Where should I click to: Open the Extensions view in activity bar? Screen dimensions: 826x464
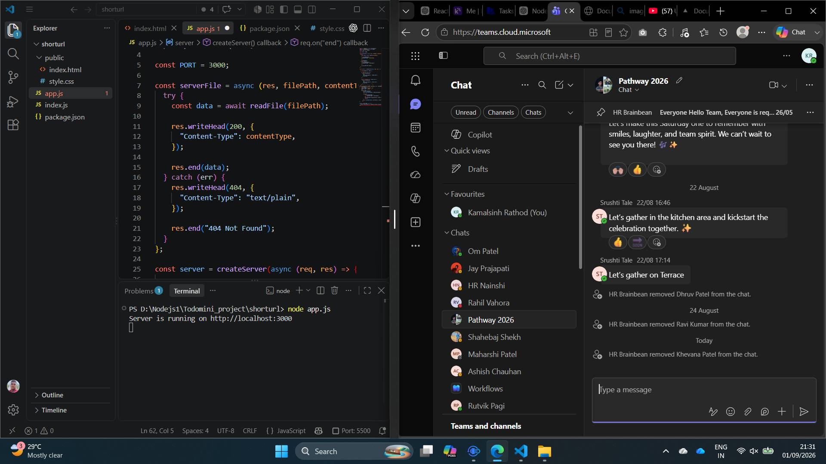(x=13, y=125)
